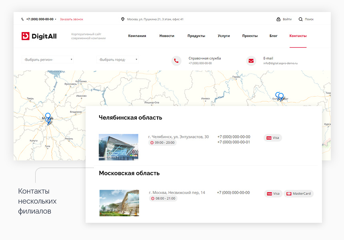344x240 pixels.
Task: Click the red envelope E-mail icon
Action: click(251, 61)
